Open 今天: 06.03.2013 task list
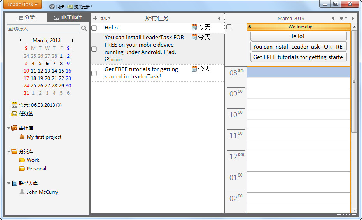The height and width of the screenshot is (220, 362). 40,105
